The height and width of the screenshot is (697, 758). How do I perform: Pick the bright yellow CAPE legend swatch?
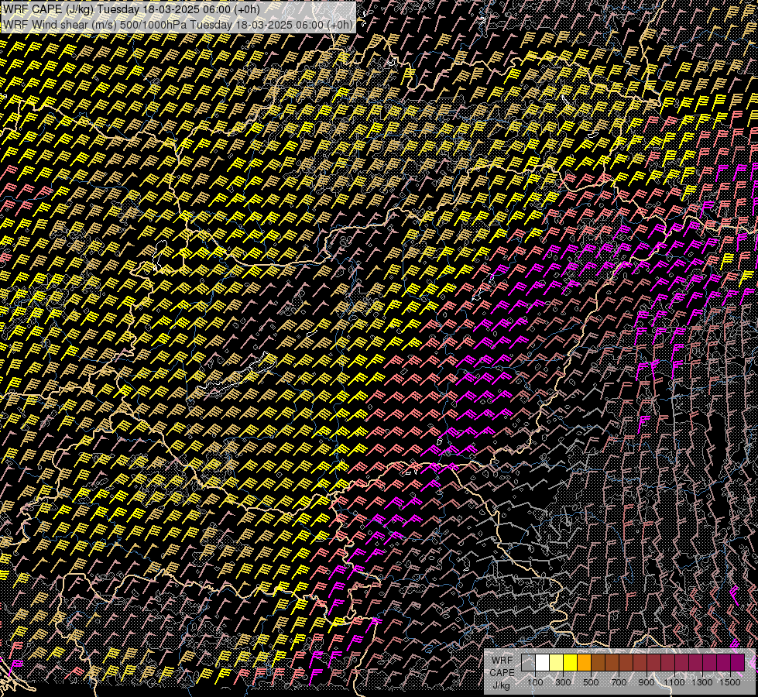(x=571, y=662)
